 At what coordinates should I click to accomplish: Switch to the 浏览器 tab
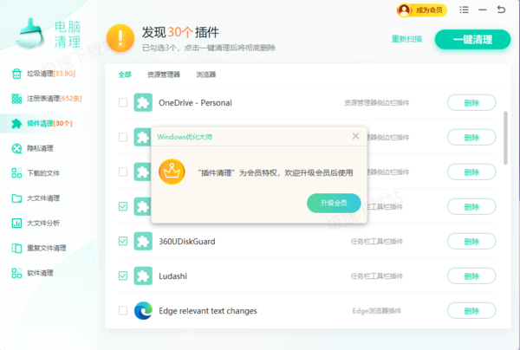pyautogui.click(x=206, y=75)
